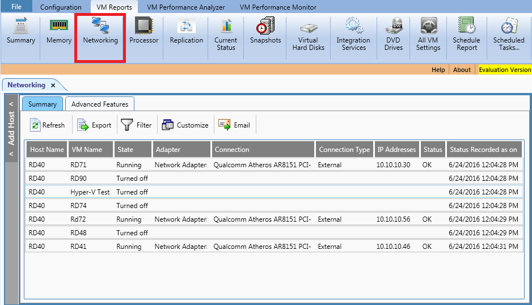532x305 pixels.
Task: Show Current Status report
Action: pyautogui.click(x=226, y=35)
